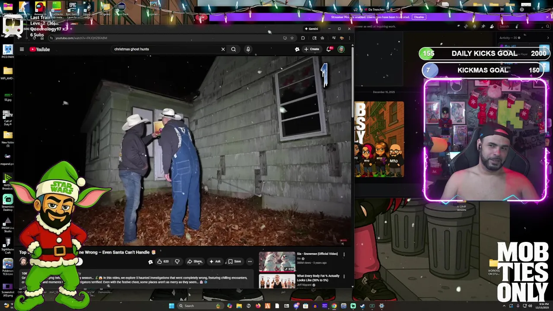Open the Among Us desktop shortcut
This screenshot has width=553, height=311.
coord(40,9)
